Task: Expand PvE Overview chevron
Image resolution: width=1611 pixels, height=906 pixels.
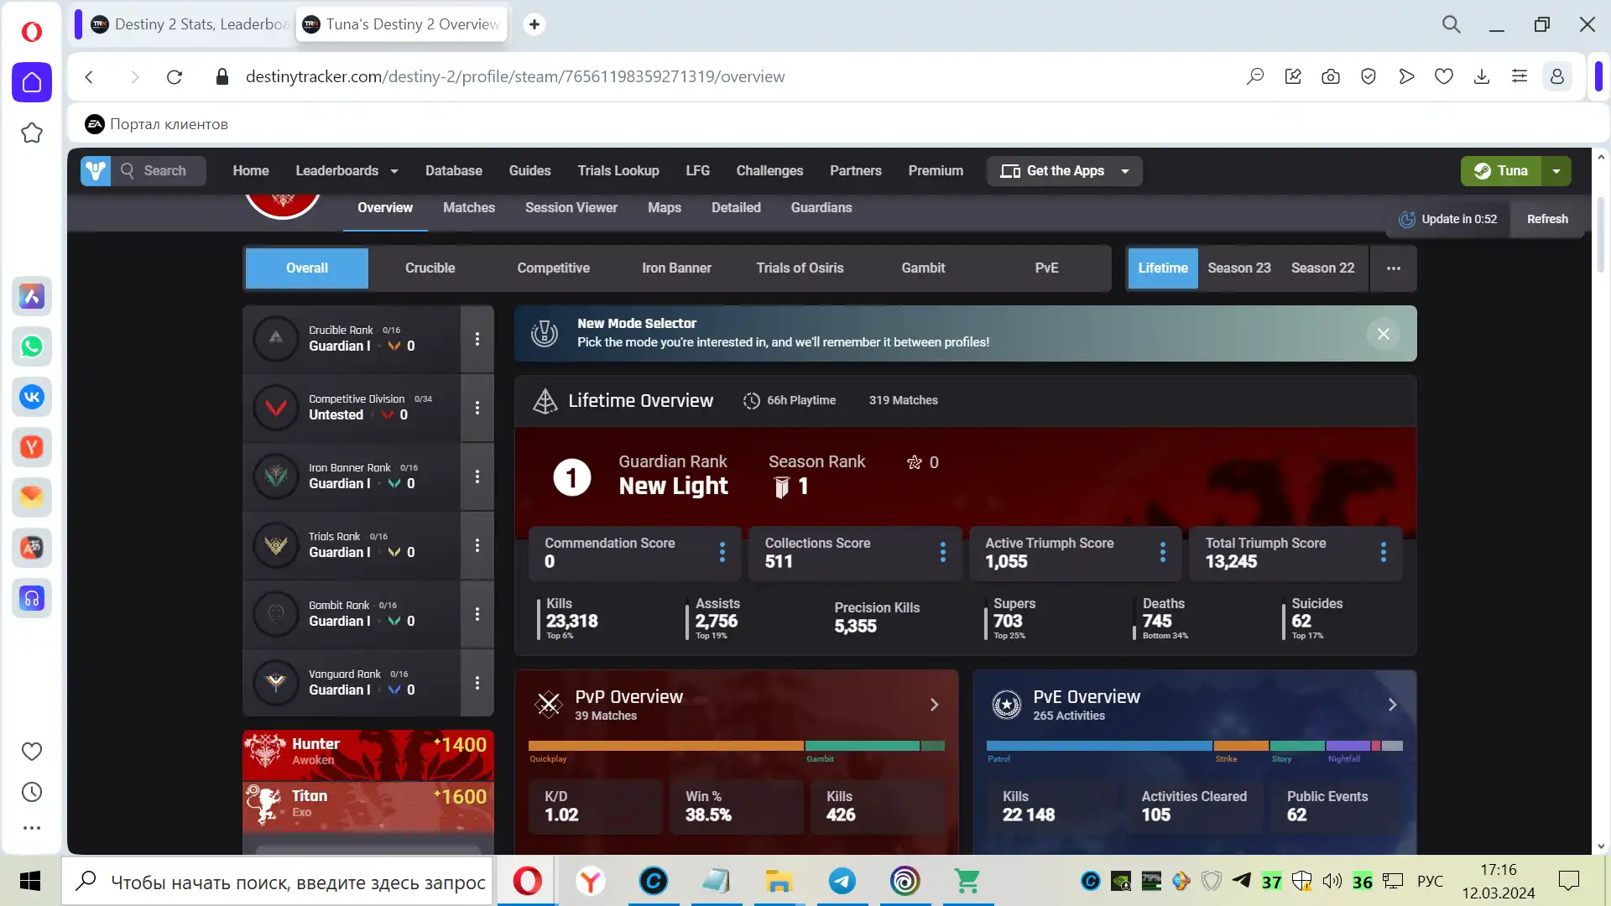Action: pyautogui.click(x=1393, y=705)
